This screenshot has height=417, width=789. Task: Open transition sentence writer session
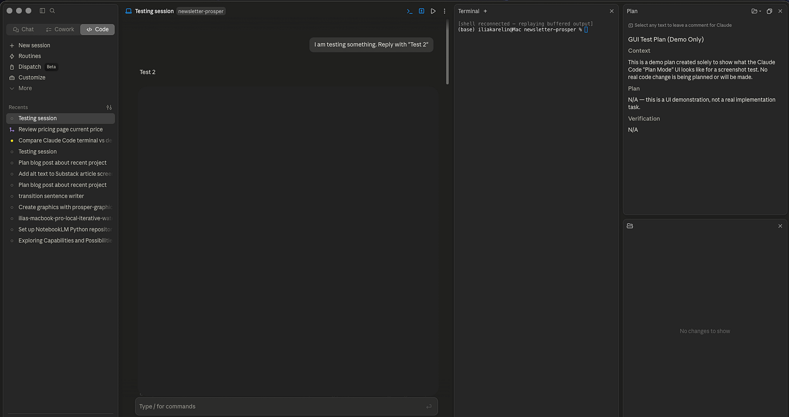coord(60,196)
